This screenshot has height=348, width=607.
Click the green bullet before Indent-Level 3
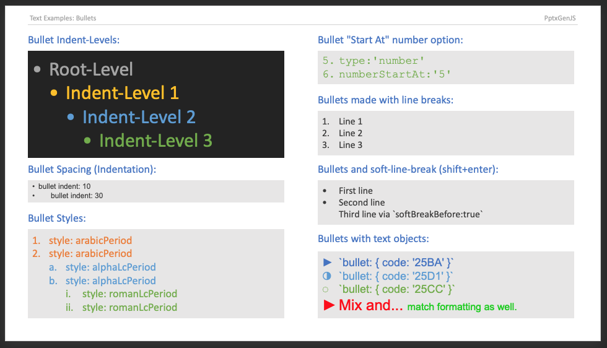point(87,141)
